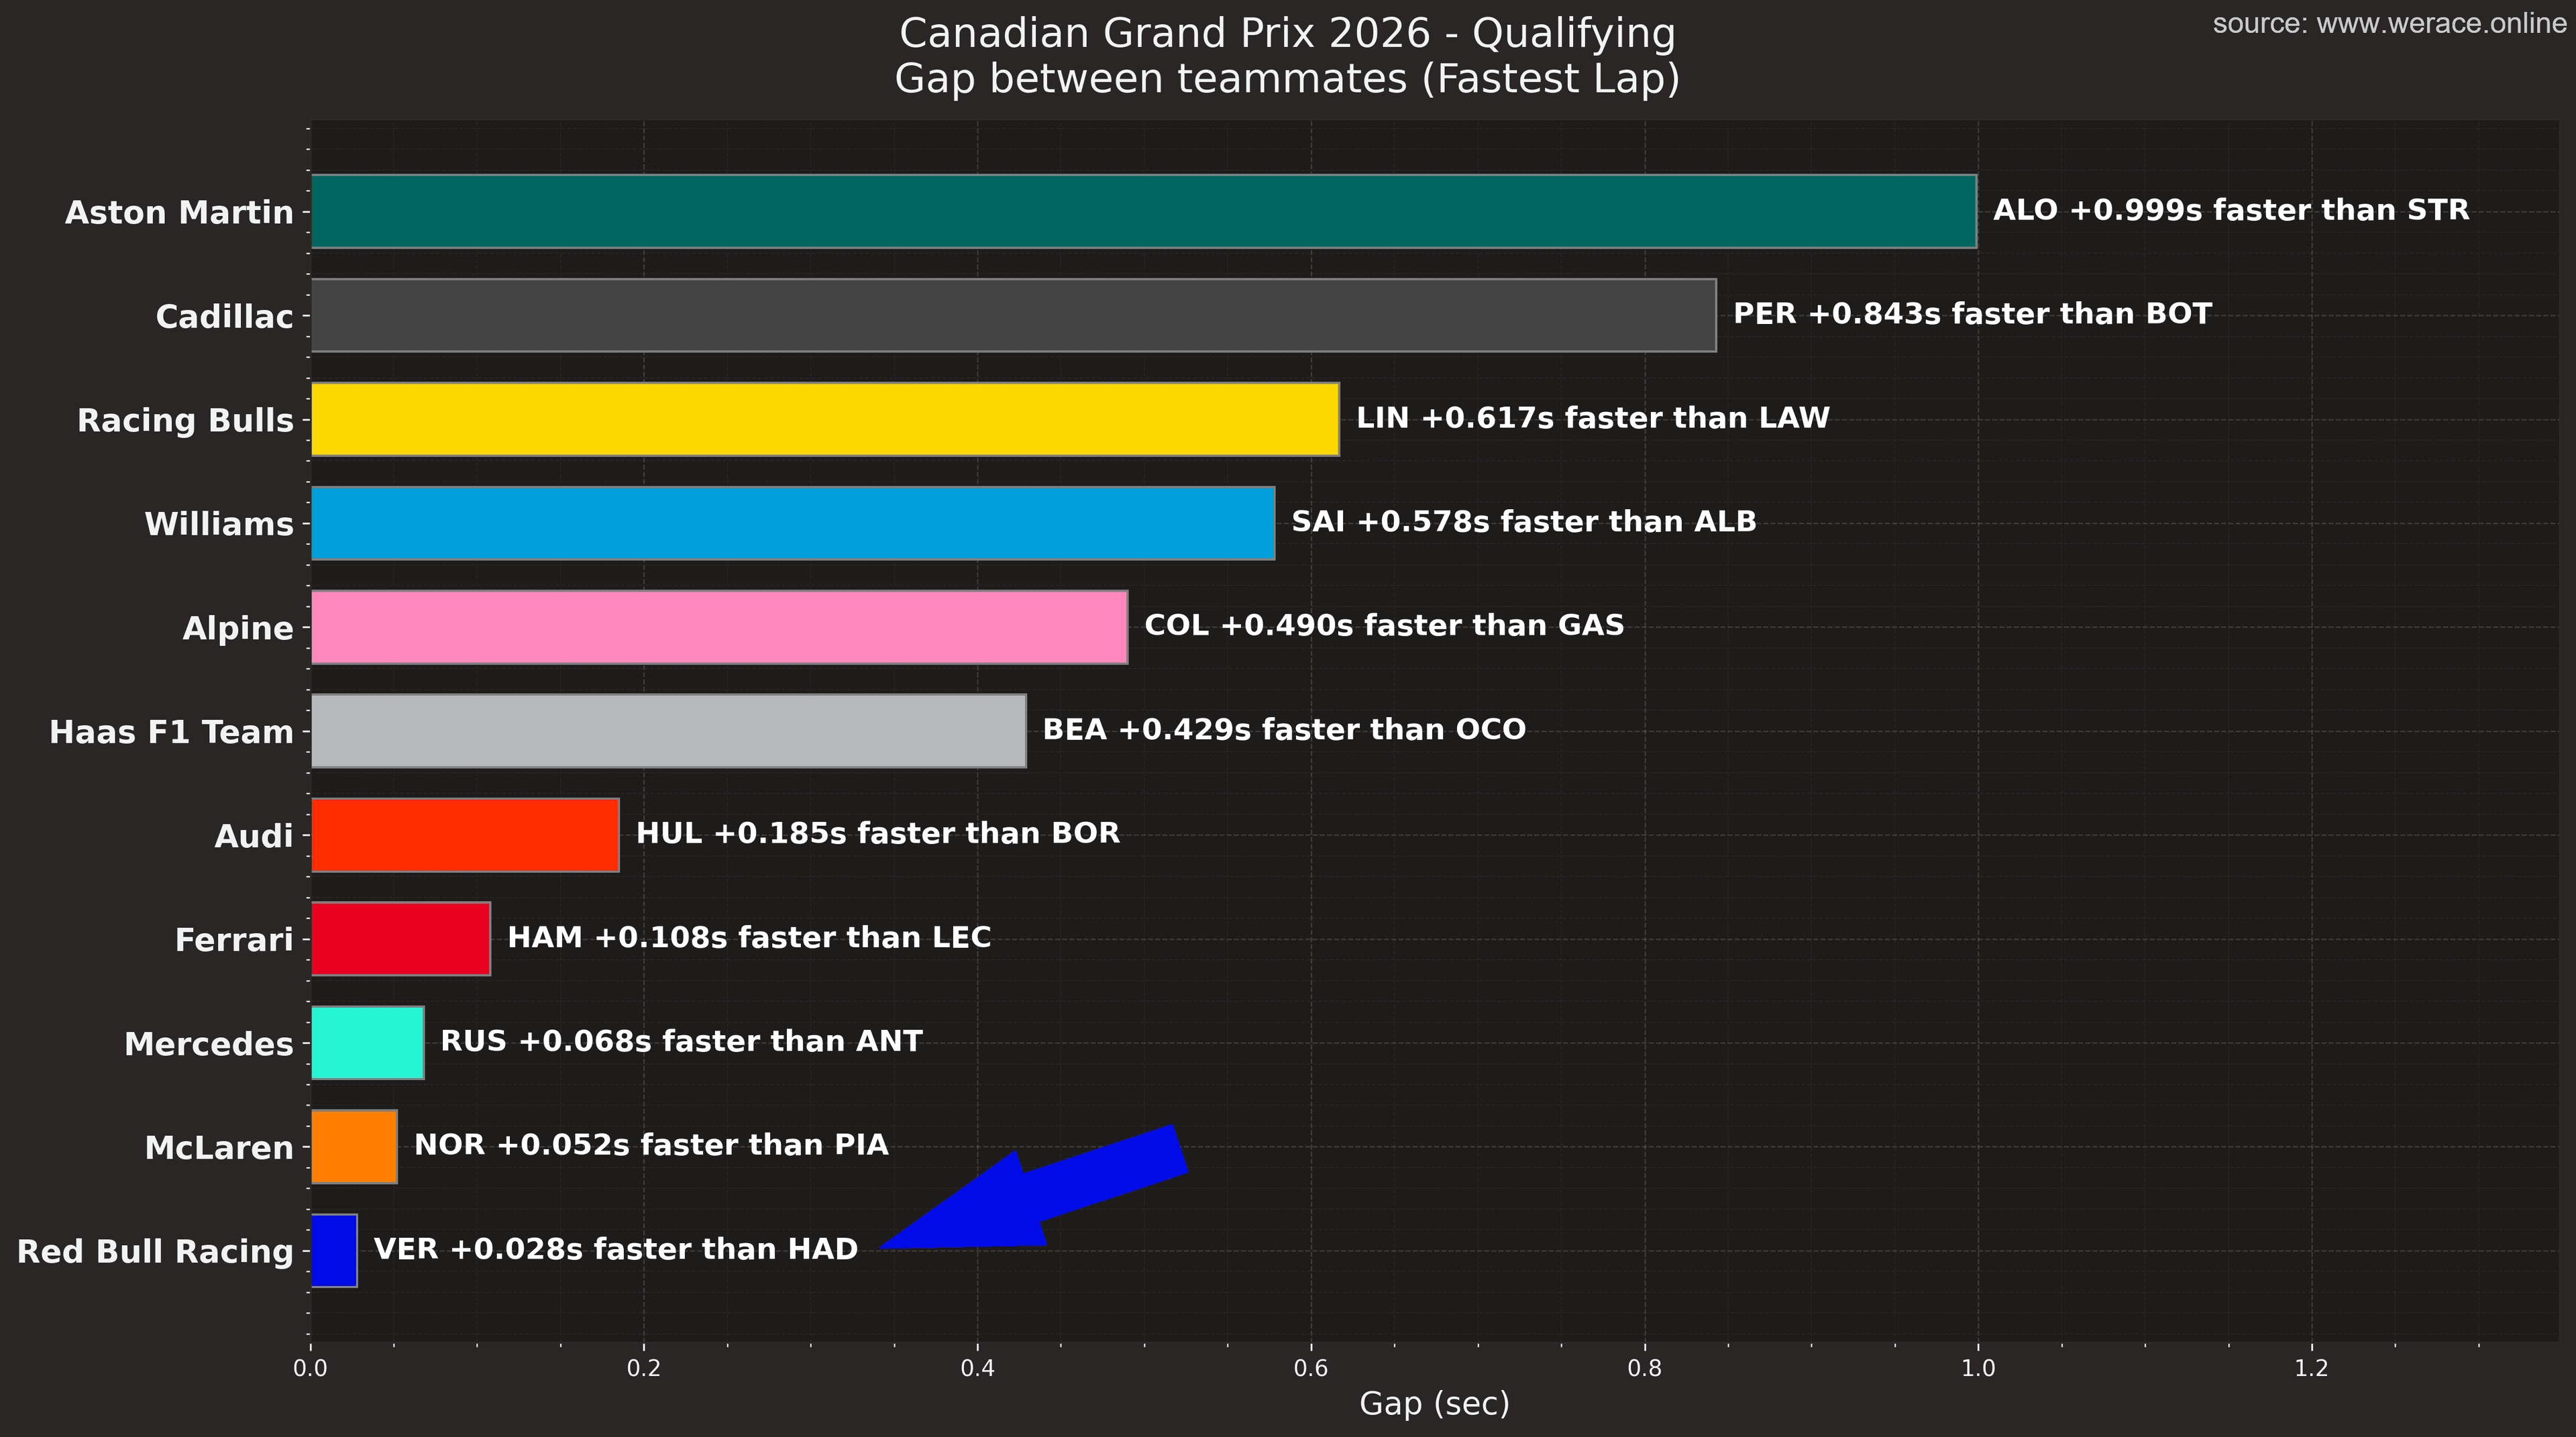
Task: Click the orange-red Audi bar
Action: (465, 835)
